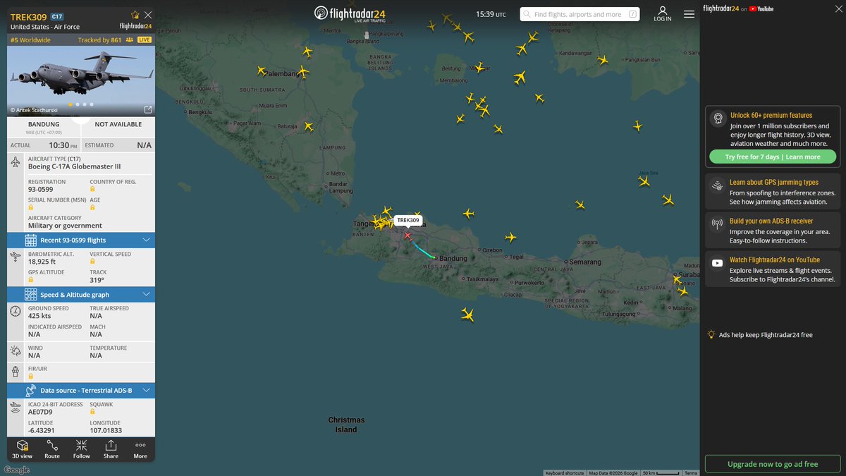
Task: Open aircraft photo in external link icon
Action: 147,109
